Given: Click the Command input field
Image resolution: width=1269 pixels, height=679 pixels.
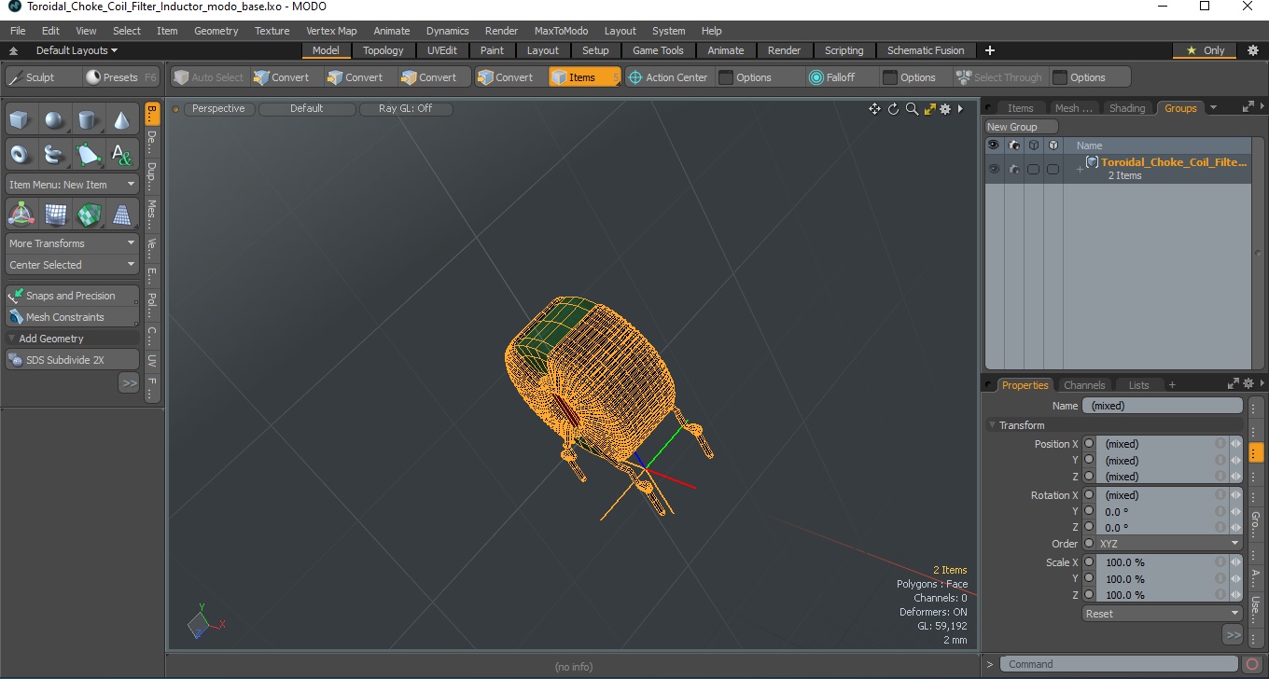Looking at the screenshot, I should (1121, 664).
